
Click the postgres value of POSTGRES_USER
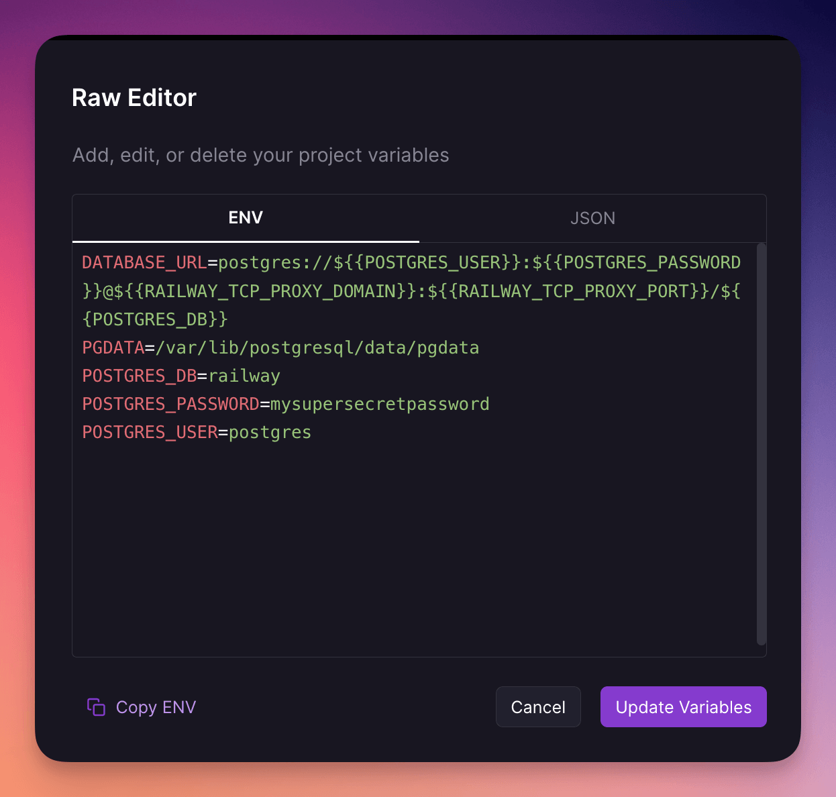pyautogui.click(x=270, y=432)
